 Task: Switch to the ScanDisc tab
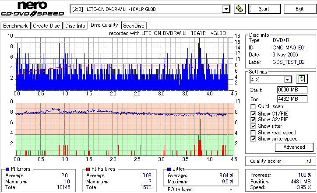(x=134, y=26)
